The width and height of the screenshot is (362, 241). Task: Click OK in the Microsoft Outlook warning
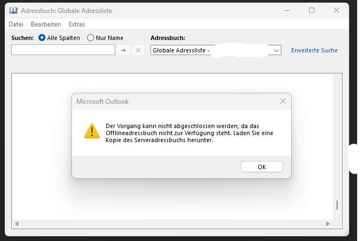coord(261,167)
